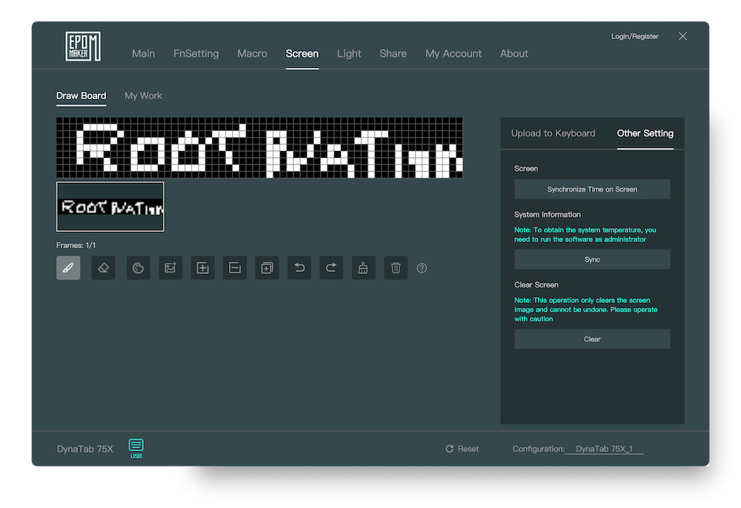Duplicate the current frame
The height and width of the screenshot is (508, 741).
click(x=267, y=268)
